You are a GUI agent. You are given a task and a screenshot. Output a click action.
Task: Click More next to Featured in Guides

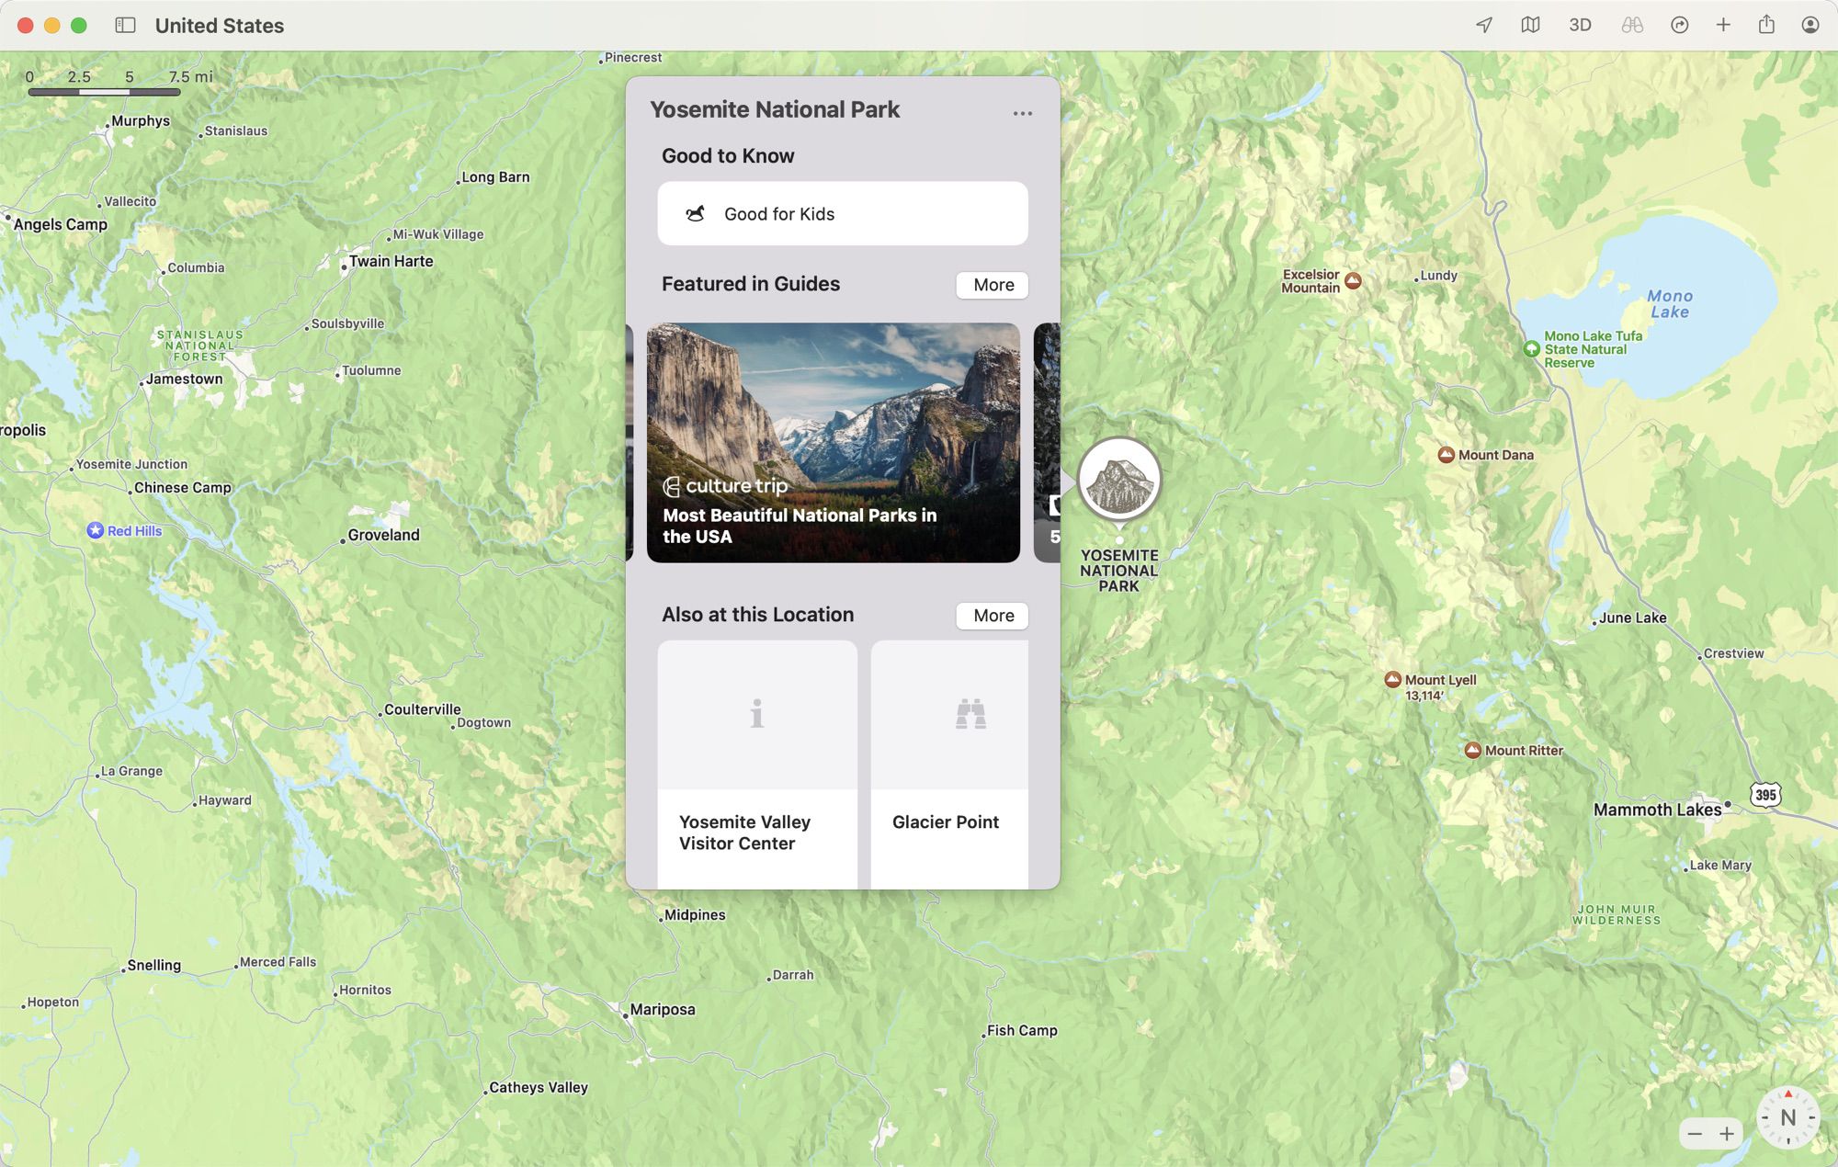[x=992, y=285]
